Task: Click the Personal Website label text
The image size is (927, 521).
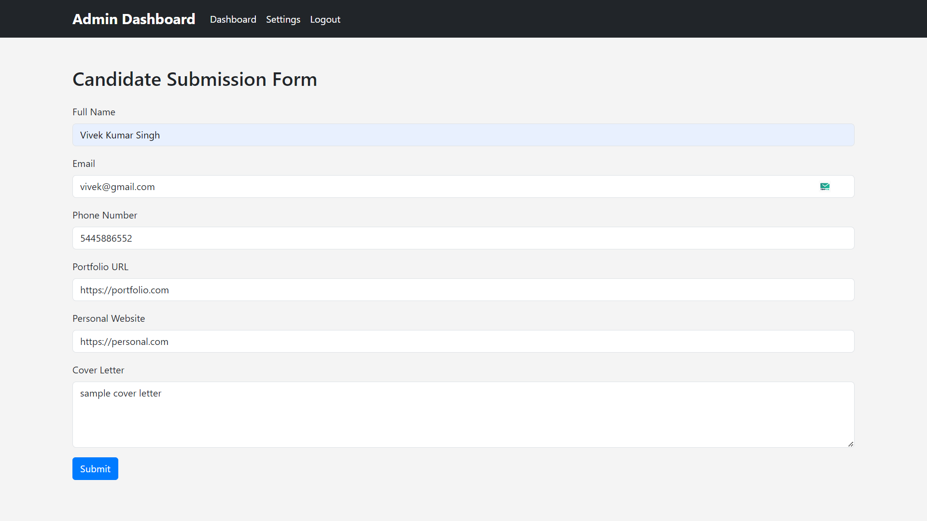Action: click(x=109, y=318)
